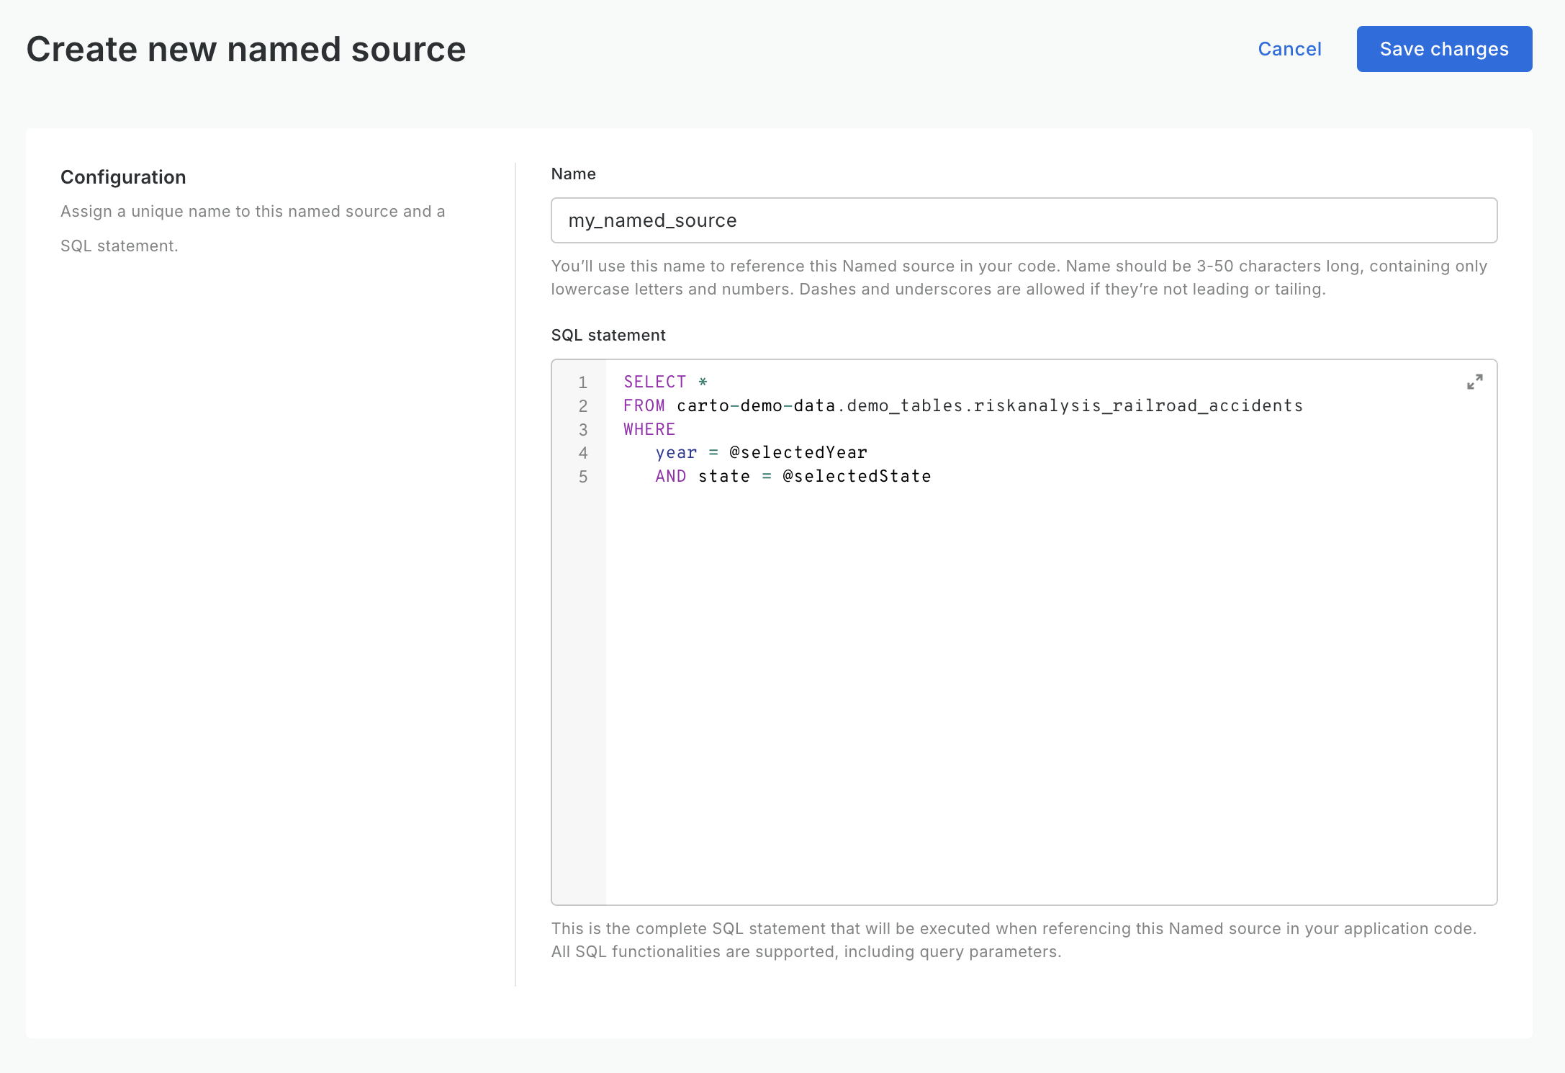
Task: Click the AND keyword in SQL
Action: (x=670, y=477)
